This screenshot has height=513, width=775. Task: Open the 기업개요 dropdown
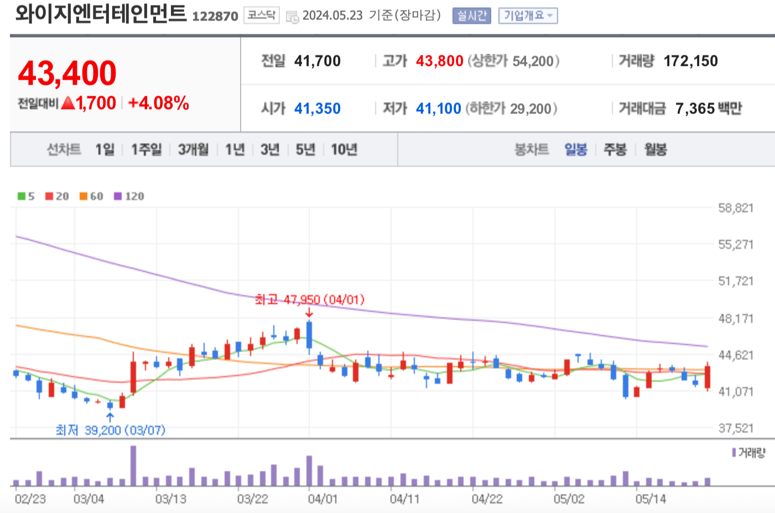point(528,15)
